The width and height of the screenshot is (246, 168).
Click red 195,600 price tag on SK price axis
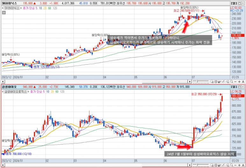click(238, 35)
